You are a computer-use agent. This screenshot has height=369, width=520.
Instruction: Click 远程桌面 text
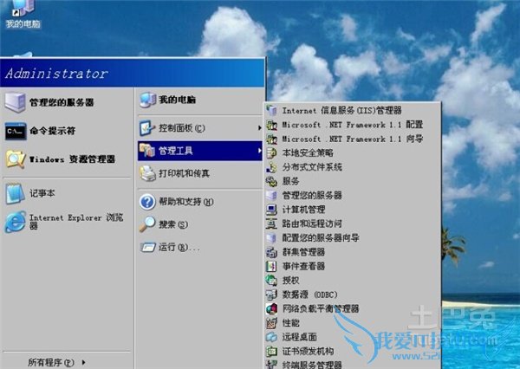point(300,337)
